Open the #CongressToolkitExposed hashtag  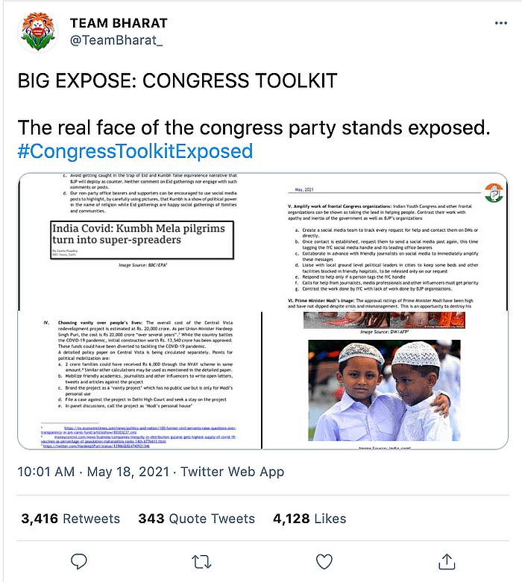click(135, 151)
